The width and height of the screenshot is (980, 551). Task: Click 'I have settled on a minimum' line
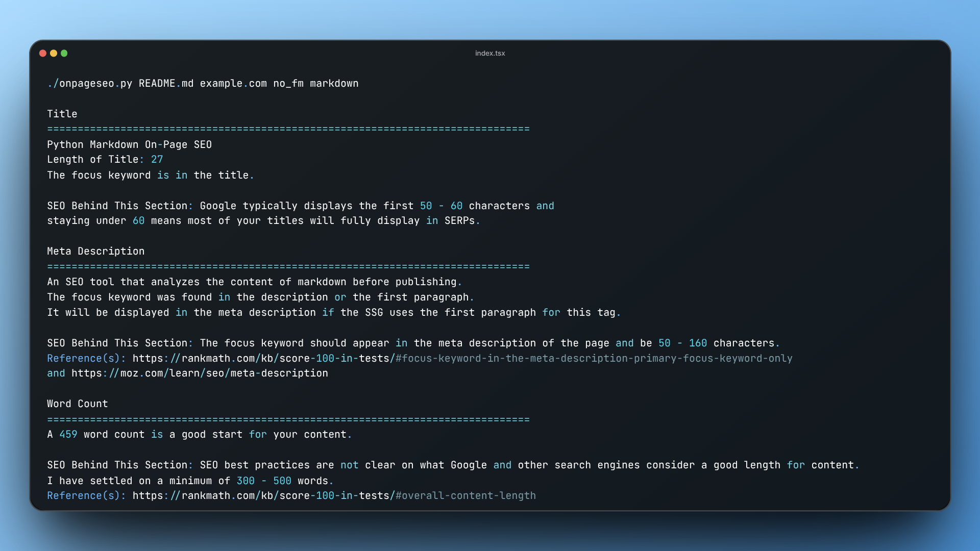click(x=190, y=481)
